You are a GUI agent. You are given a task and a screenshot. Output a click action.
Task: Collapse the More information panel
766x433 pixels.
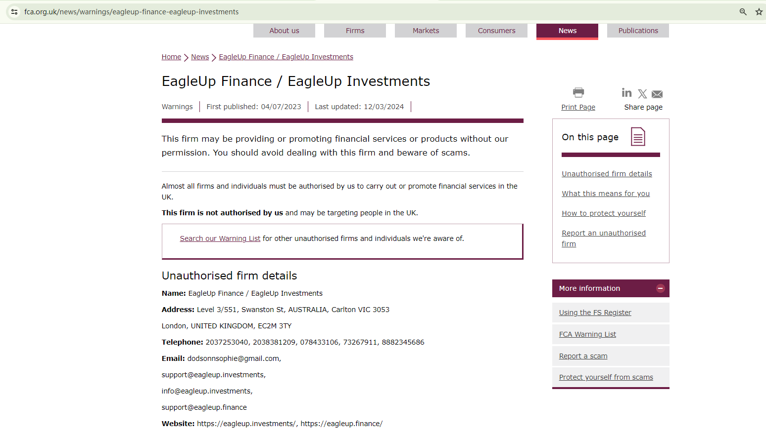660,288
